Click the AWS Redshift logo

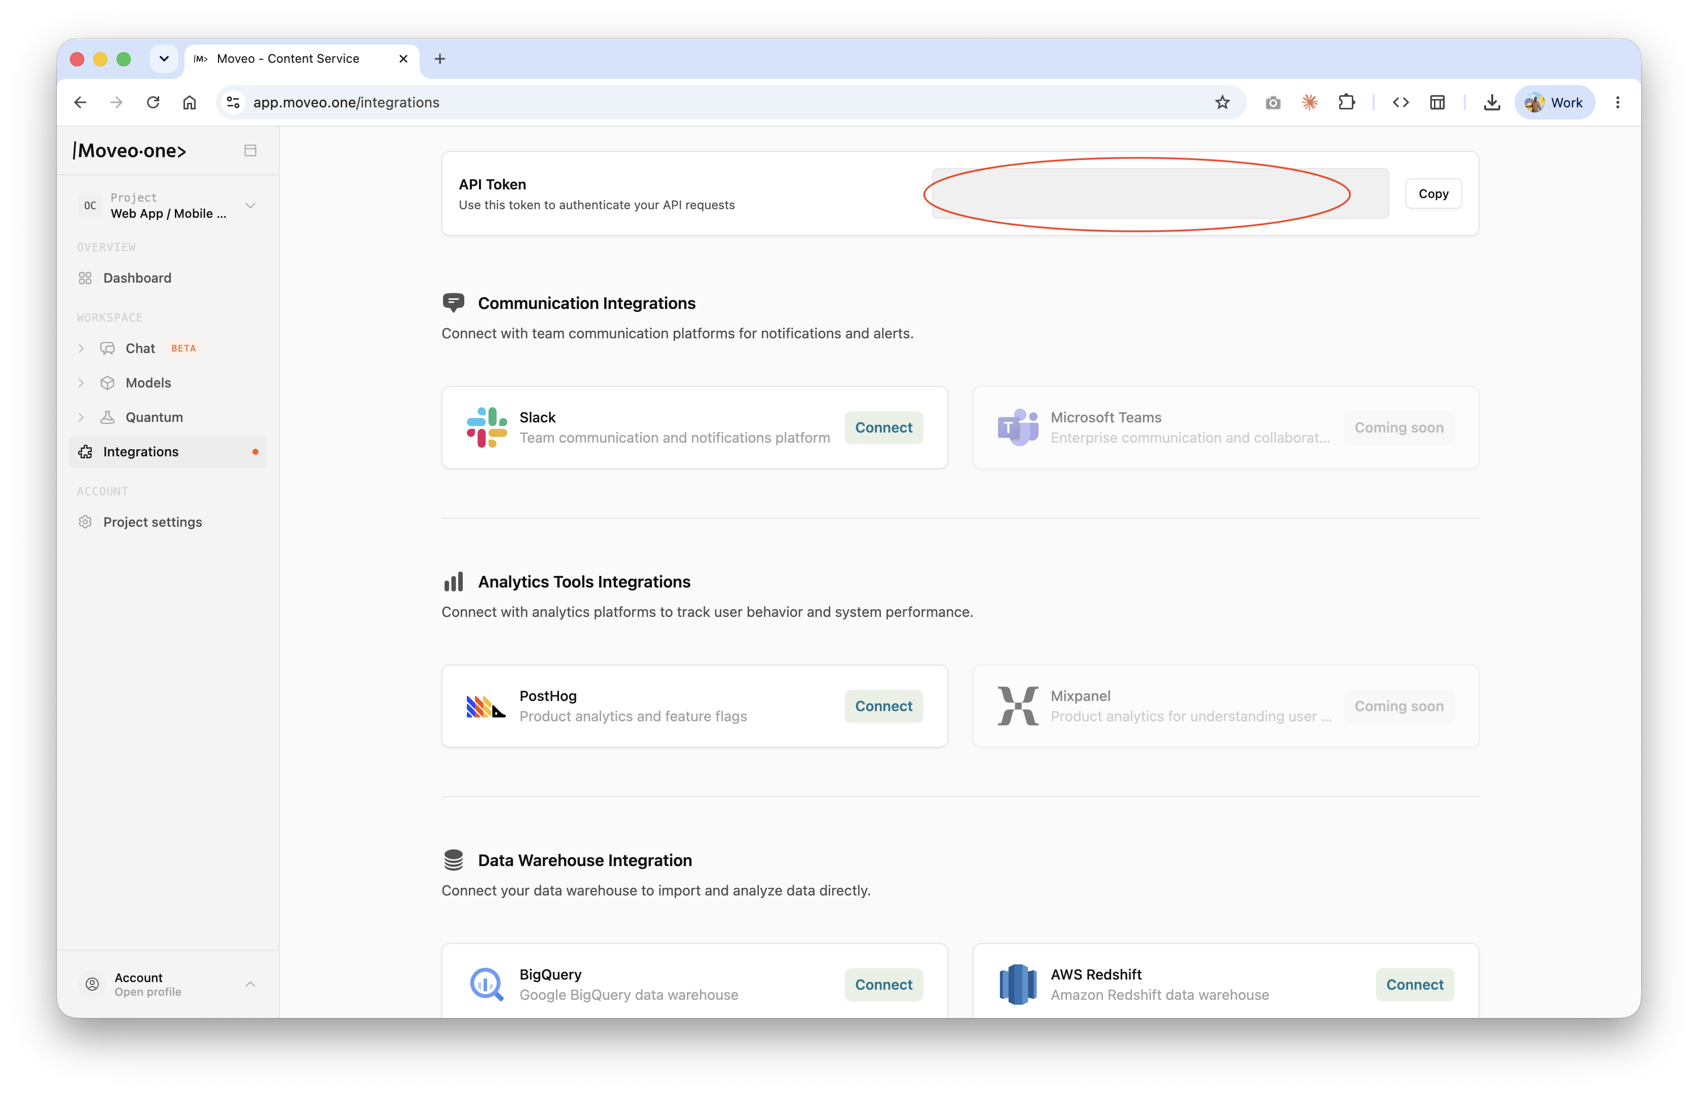click(1018, 985)
